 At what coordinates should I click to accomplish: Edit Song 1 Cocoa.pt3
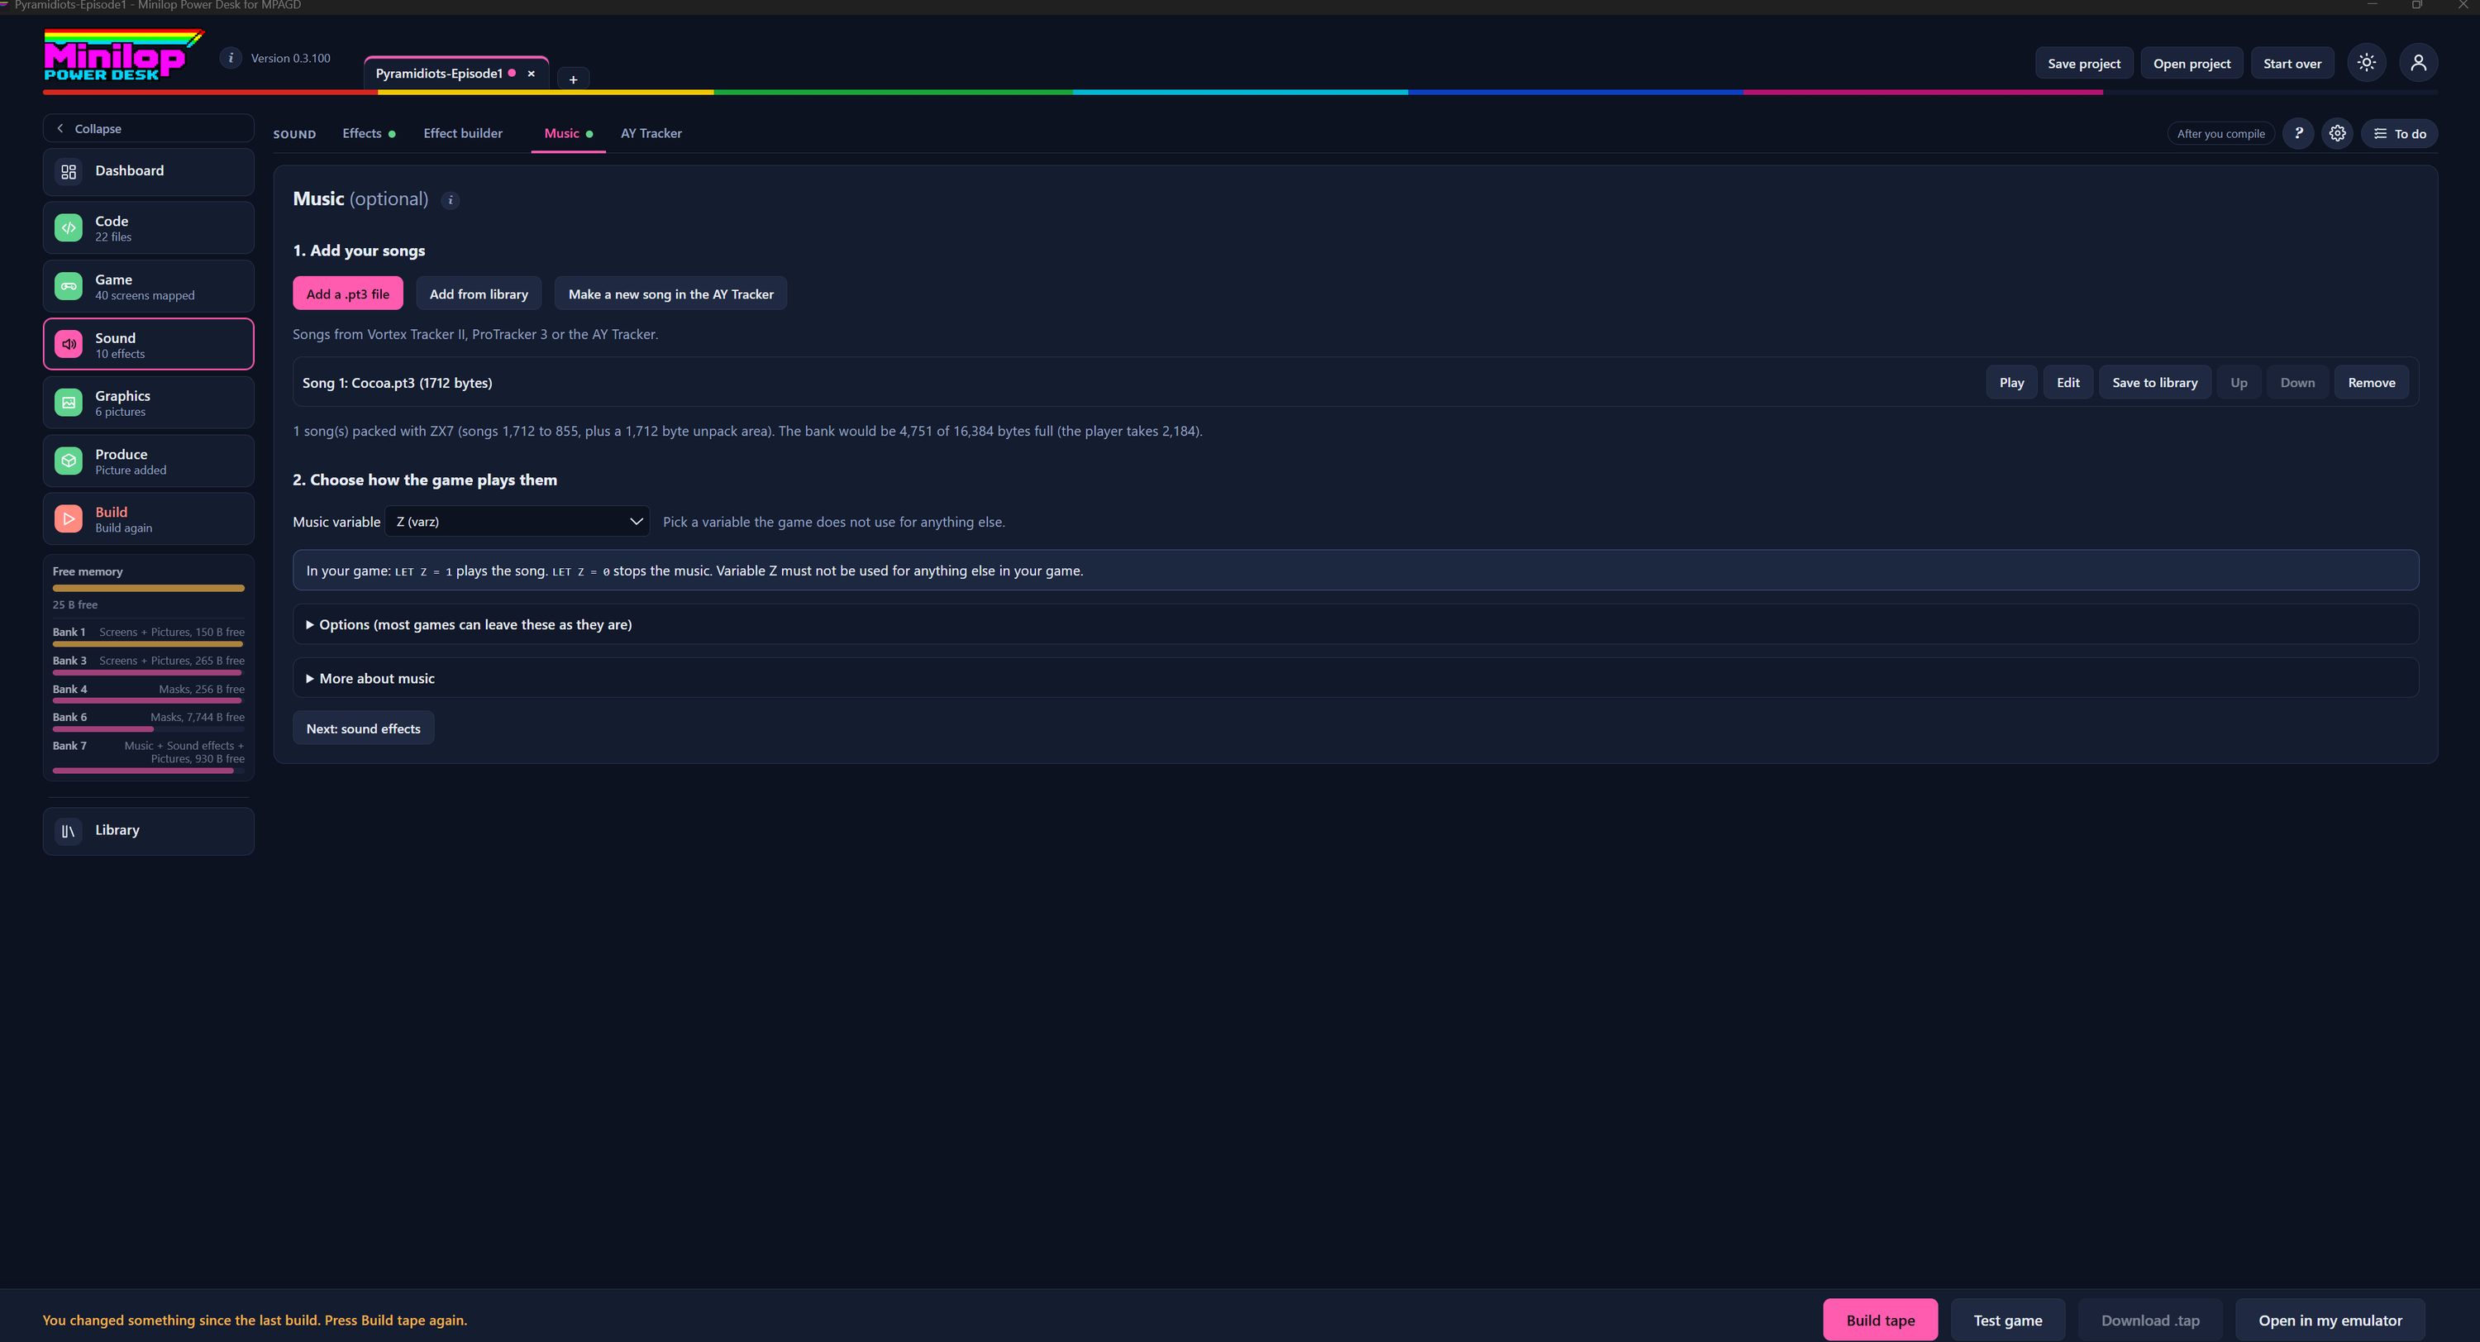click(x=2068, y=382)
